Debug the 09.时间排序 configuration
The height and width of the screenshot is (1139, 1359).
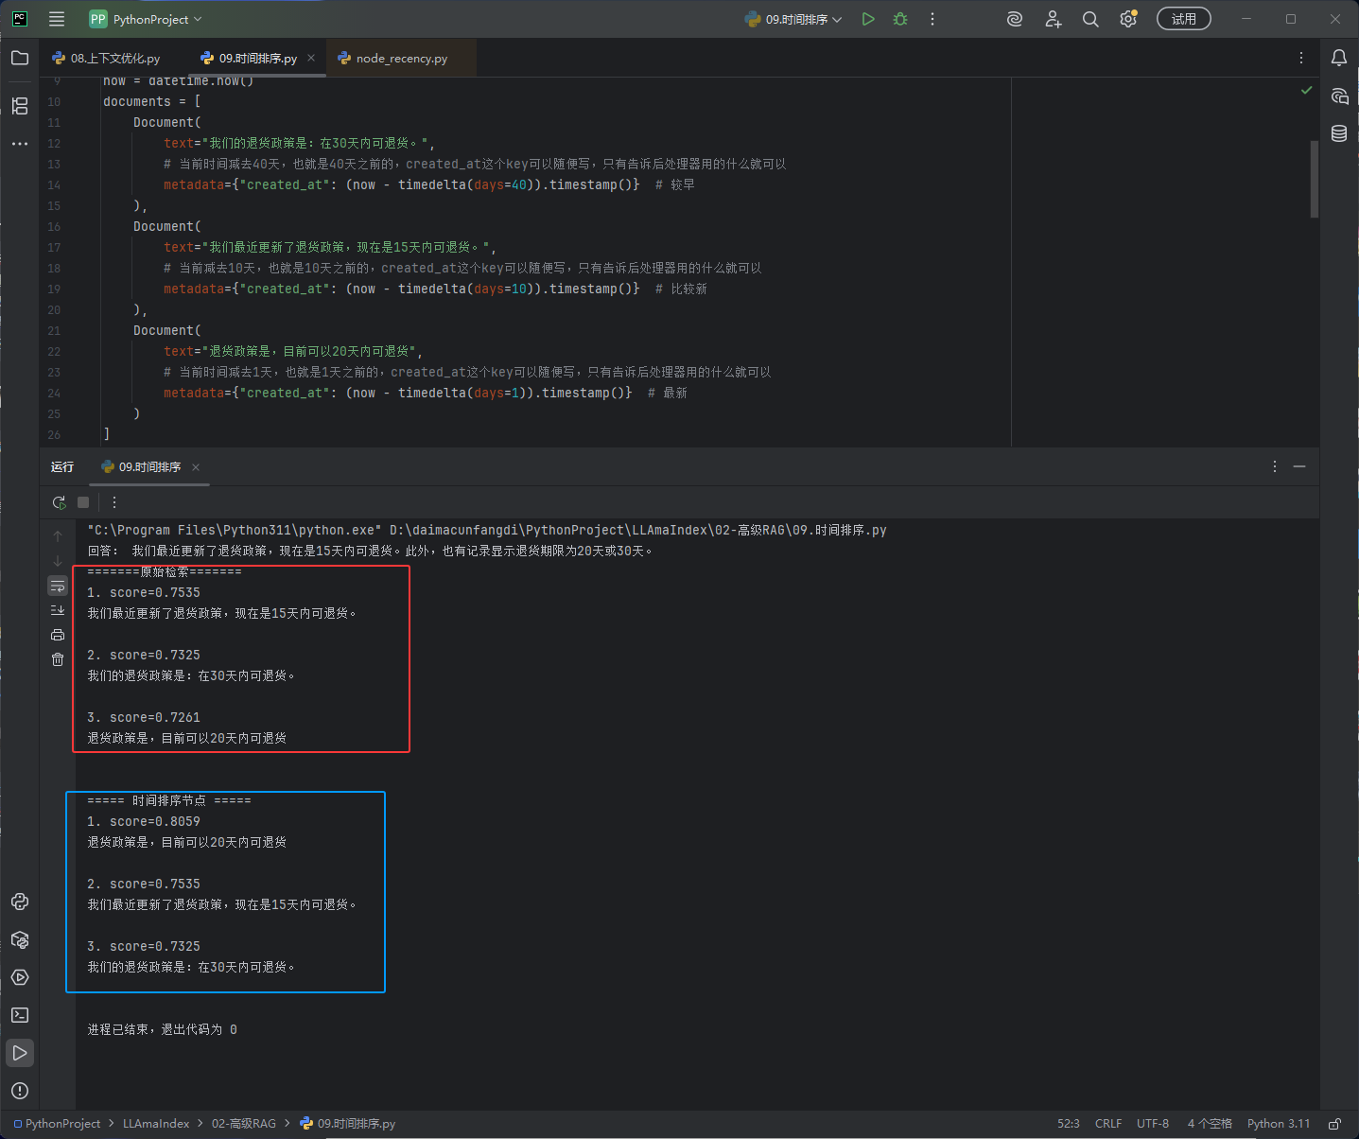(900, 19)
